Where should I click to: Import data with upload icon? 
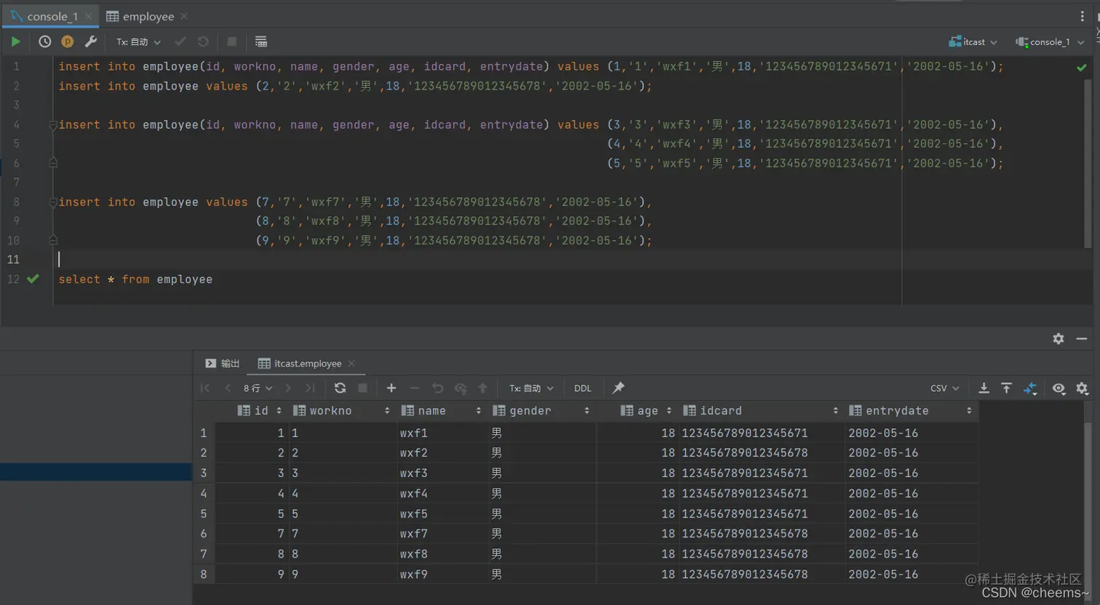1007,388
